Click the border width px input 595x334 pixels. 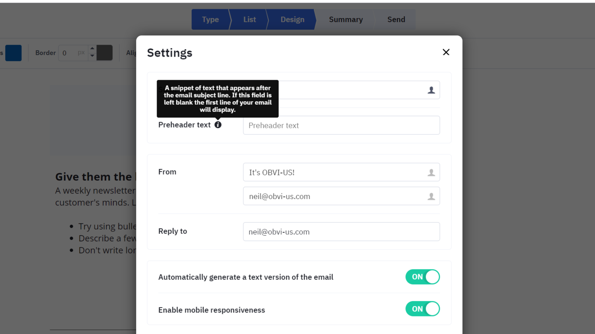coord(73,53)
